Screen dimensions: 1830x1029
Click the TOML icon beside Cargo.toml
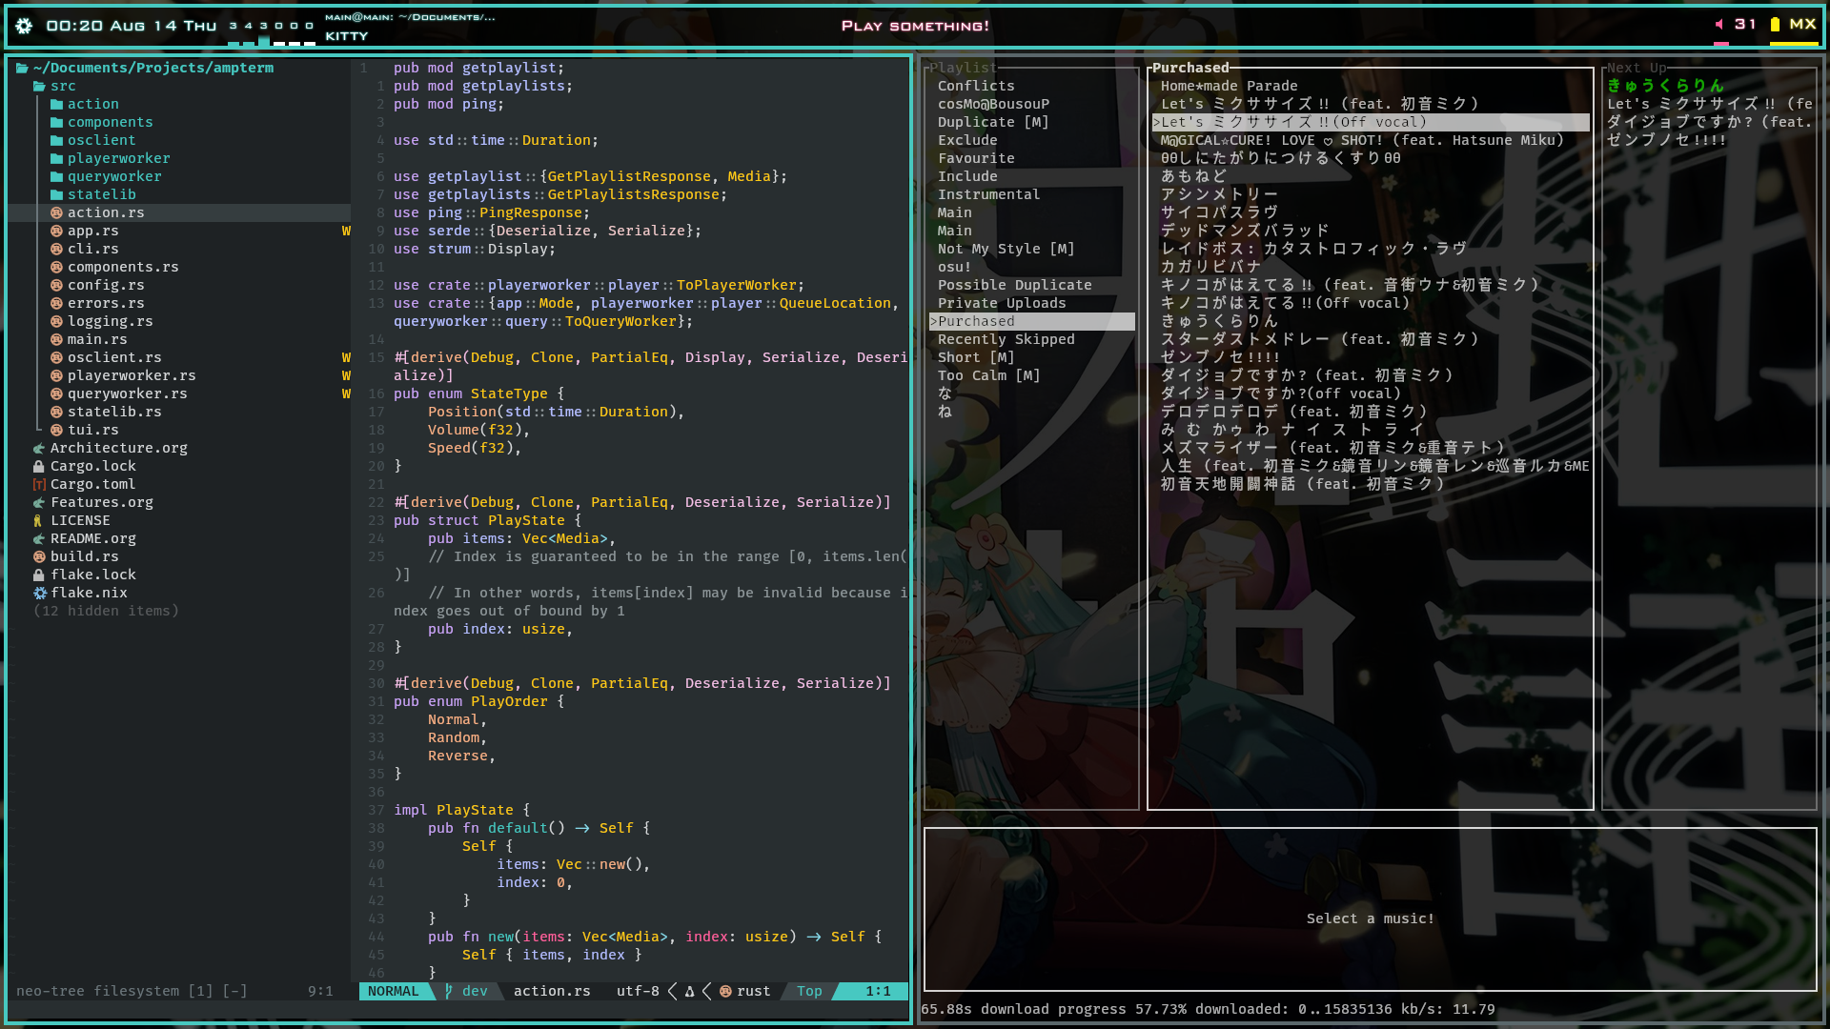click(x=39, y=484)
